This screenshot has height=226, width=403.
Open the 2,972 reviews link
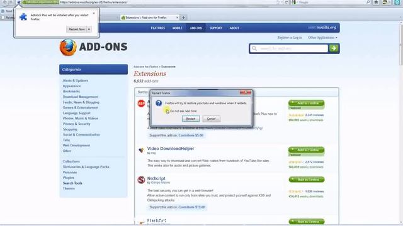click(314, 162)
